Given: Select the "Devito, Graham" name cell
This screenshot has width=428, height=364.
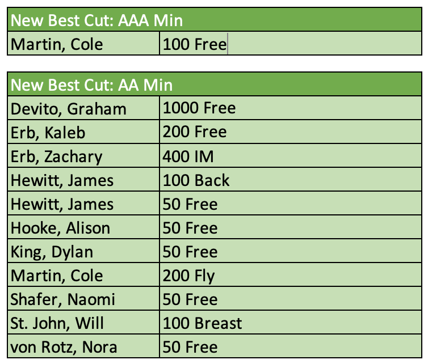Looking at the screenshot, I should pos(68,108).
